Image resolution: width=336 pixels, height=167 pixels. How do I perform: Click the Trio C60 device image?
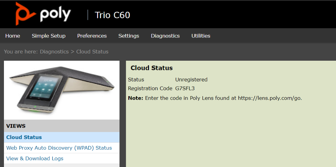(62, 90)
